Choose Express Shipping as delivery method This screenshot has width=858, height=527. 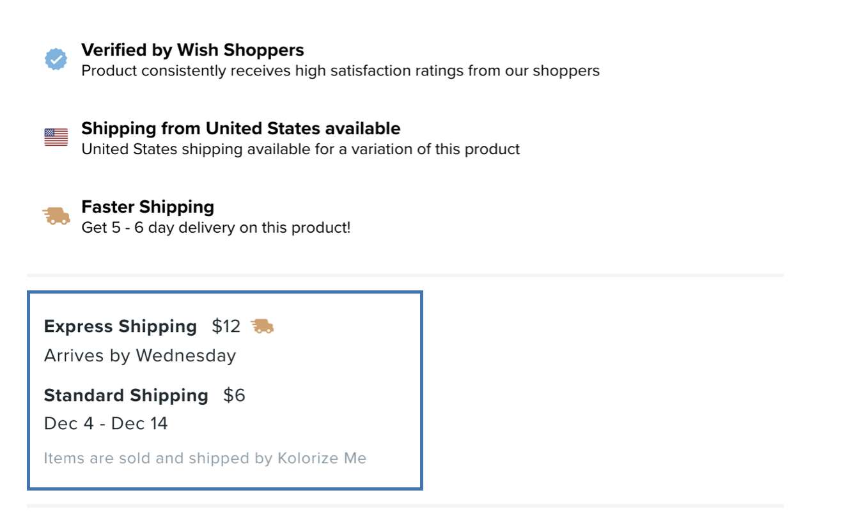pyautogui.click(x=142, y=326)
